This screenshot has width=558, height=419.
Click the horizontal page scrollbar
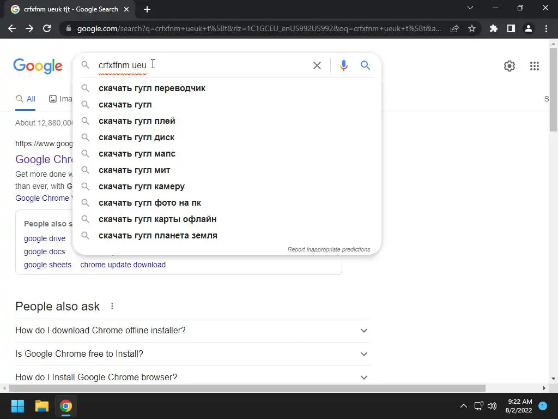[x=247, y=388]
